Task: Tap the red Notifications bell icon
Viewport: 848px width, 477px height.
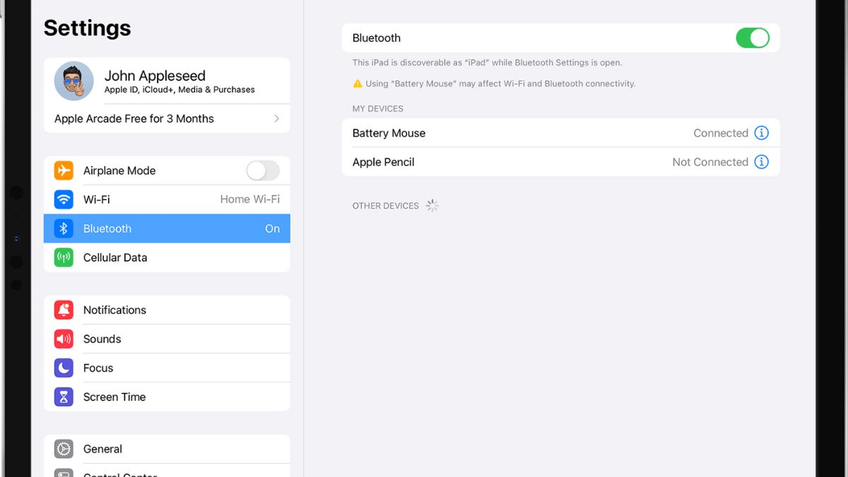Action: 64,310
